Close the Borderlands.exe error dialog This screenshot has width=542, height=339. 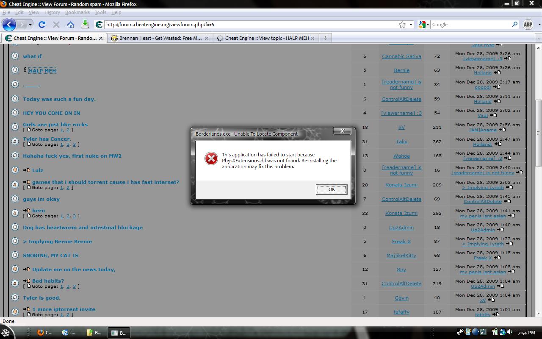point(342,131)
